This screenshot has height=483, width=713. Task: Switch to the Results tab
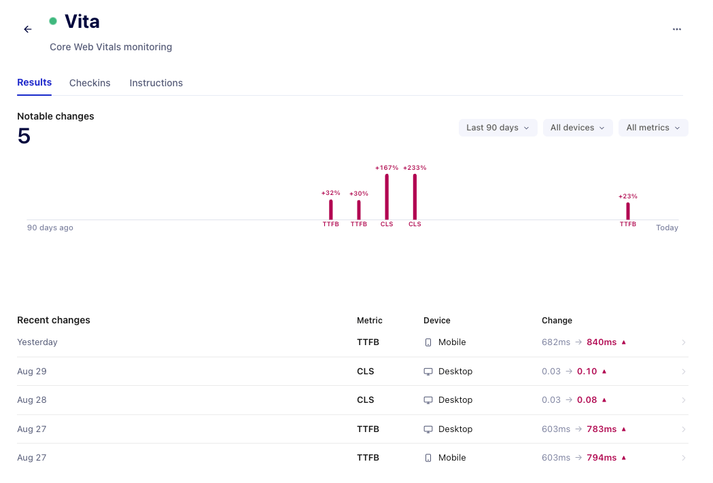click(34, 83)
